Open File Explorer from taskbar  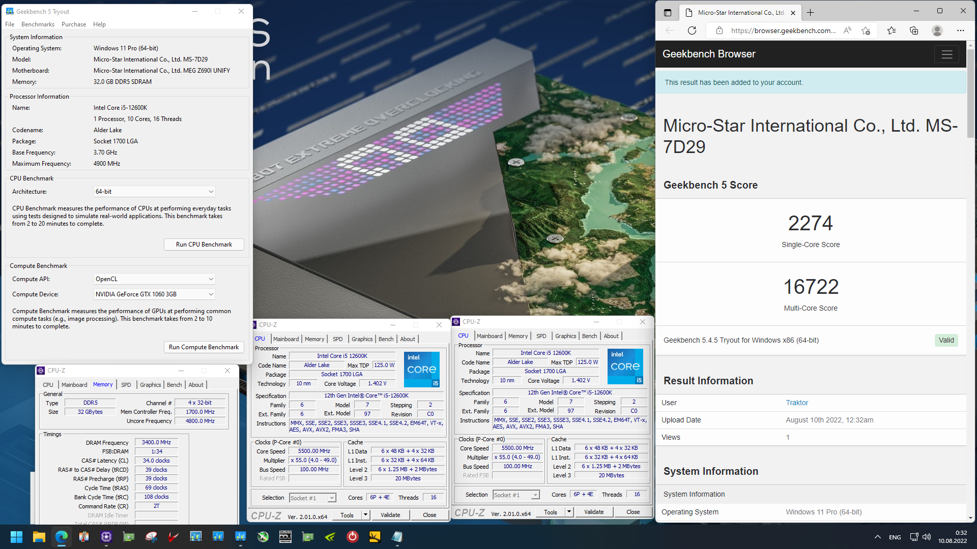pos(39,537)
